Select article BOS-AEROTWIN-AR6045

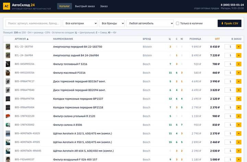pos(28,151)
